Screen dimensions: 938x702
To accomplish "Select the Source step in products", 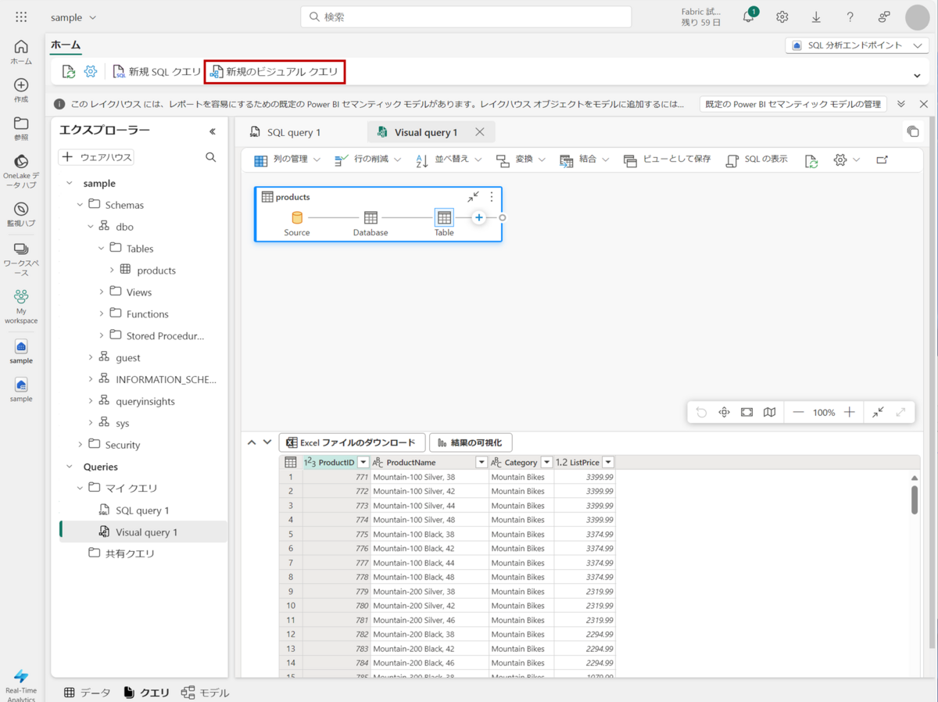I will pyautogui.click(x=297, y=223).
